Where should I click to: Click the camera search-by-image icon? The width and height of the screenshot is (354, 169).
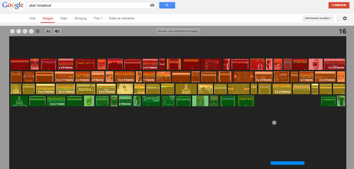click(152, 5)
